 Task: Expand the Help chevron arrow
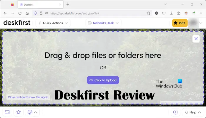[200, 112]
